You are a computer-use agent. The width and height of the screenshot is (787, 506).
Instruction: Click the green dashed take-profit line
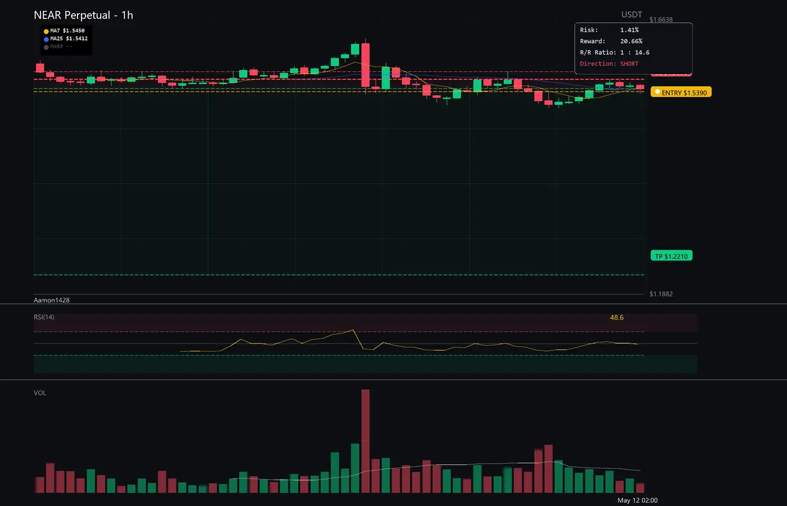[x=339, y=275]
